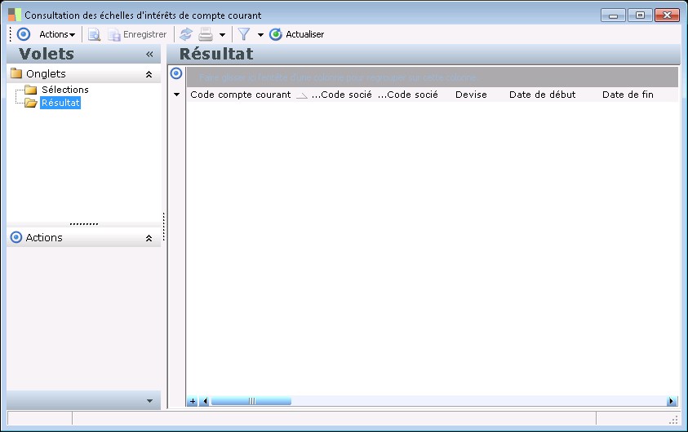Sort by Code compte courant column

[x=241, y=95]
